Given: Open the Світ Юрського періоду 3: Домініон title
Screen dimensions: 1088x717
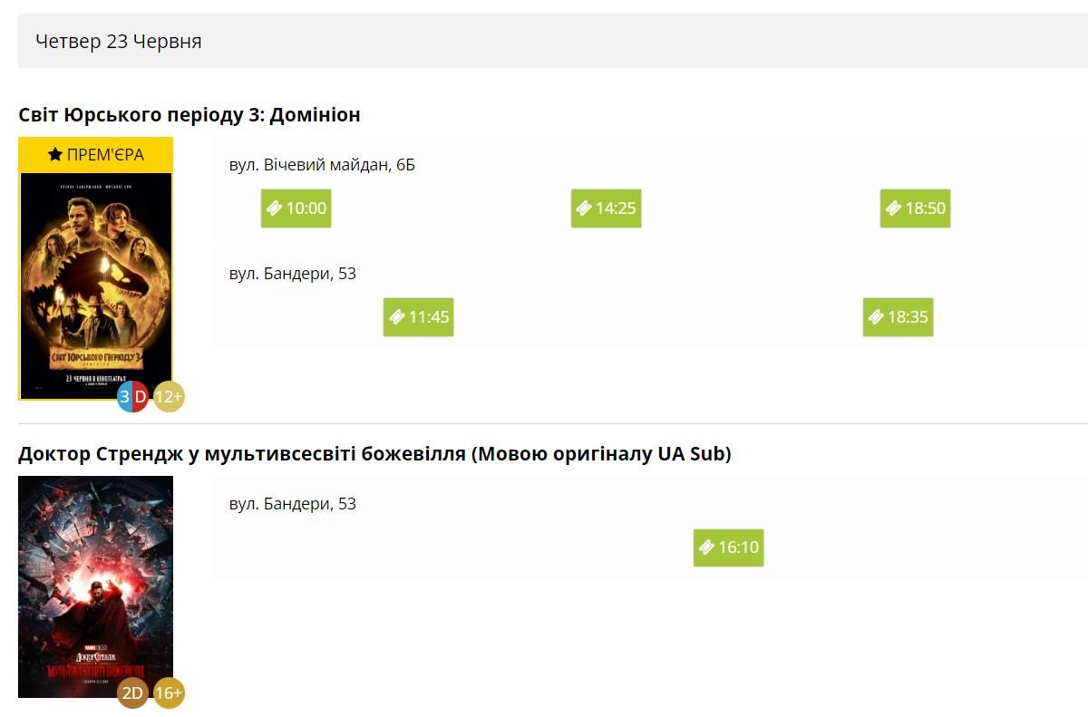Looking at the screenshot, I should 189,115.
